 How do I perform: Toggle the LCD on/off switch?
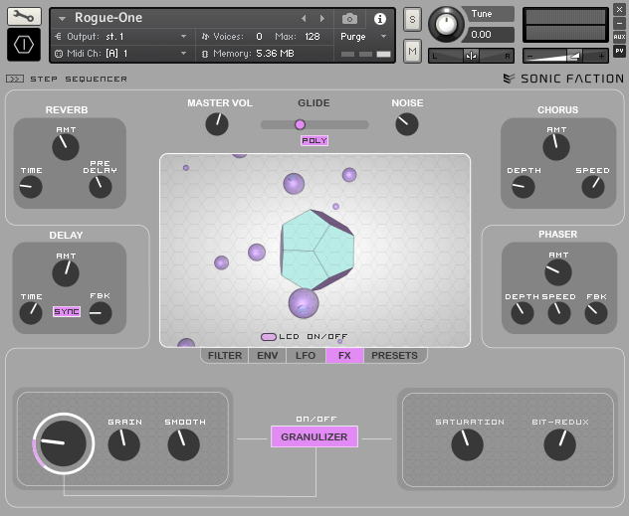269,337
